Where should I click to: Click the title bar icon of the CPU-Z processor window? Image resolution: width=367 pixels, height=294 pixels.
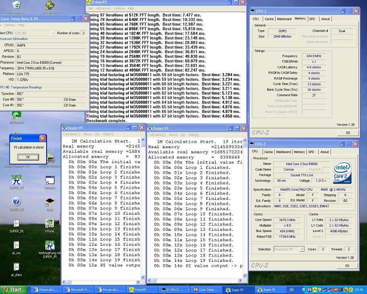[252, 144]
